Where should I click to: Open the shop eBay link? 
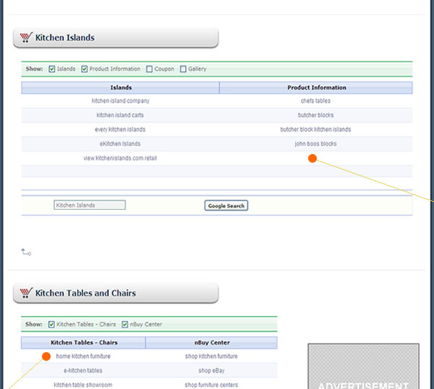[211, 371]
